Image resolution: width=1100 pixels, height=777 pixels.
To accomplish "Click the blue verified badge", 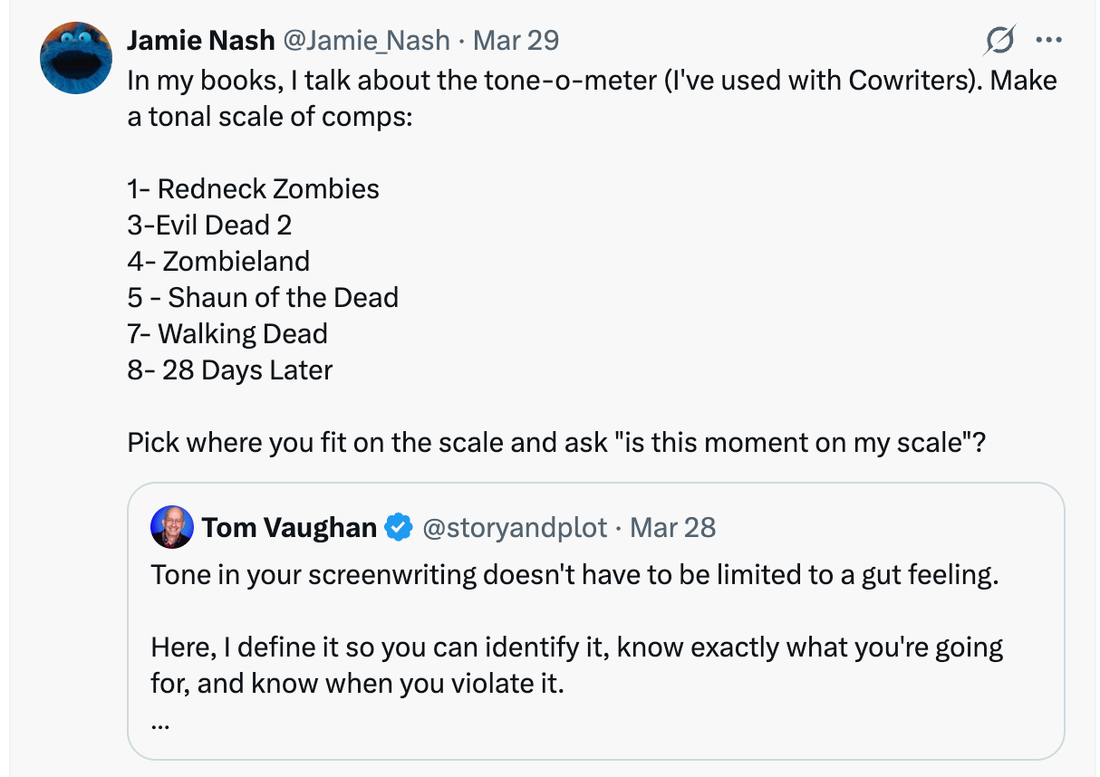I will tap(398, 527).
